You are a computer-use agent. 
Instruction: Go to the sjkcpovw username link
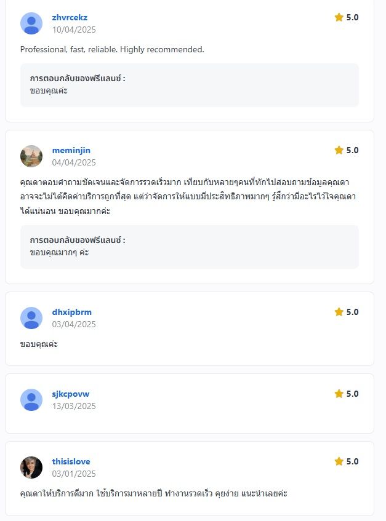[70, 394]
